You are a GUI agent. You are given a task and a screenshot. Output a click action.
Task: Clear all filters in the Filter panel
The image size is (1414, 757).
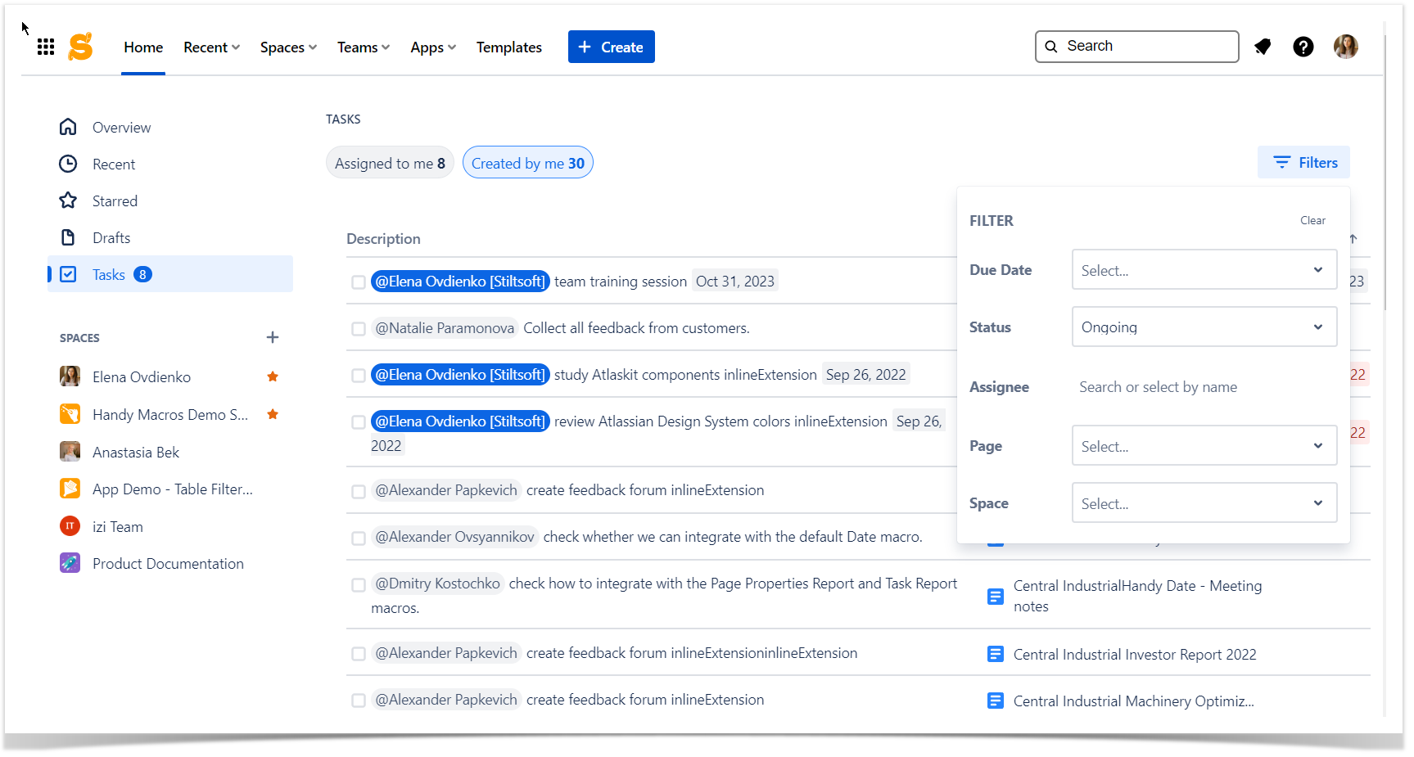tap(1312, 220)
